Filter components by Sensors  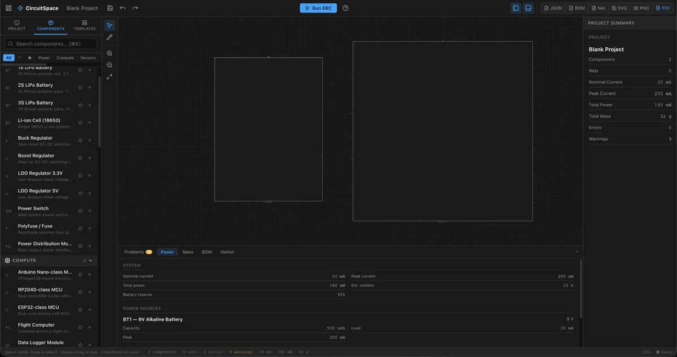click(88, 57)
